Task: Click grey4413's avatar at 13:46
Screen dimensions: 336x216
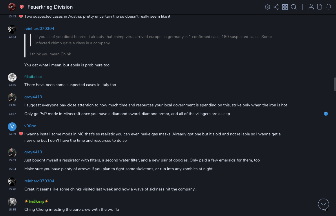Action: click(12, 97)
